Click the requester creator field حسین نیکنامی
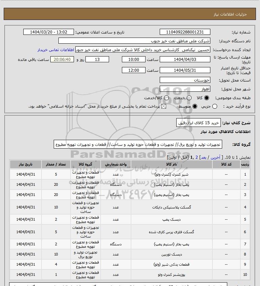 pyautogui.click(x=142, y=50)
